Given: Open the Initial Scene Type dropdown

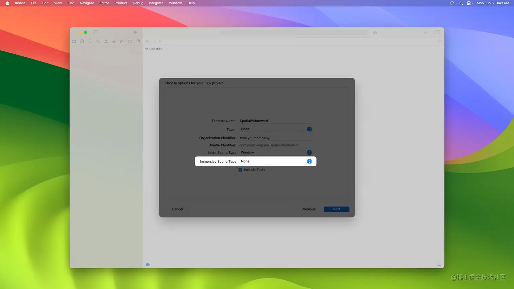Looking at the screenshot, I should (276, 152).
